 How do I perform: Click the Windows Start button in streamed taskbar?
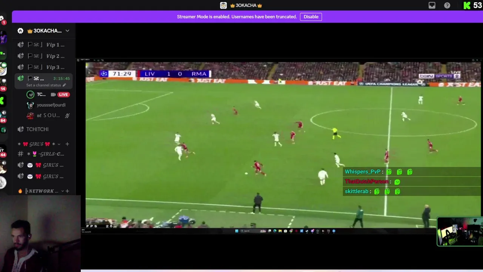(237, 231)
